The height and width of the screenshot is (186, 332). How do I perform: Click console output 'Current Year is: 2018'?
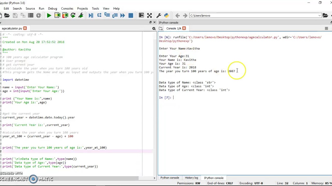click(178, 67)
